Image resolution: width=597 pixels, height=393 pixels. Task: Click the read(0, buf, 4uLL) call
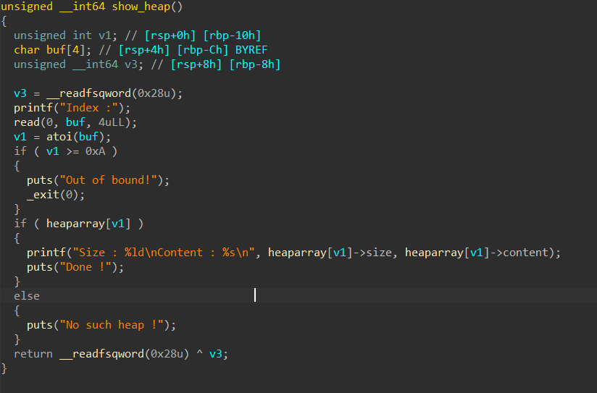click(x=72, y=122)
